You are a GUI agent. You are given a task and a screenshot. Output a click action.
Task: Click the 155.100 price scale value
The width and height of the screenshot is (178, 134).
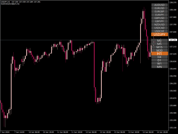[173, 128]
